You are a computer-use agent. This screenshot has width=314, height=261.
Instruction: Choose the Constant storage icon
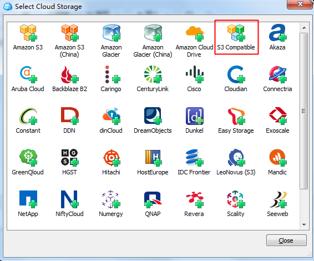(x=28, y=116)
